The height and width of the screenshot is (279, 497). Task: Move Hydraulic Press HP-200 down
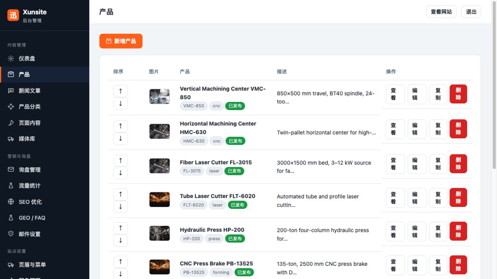[121, 240]
